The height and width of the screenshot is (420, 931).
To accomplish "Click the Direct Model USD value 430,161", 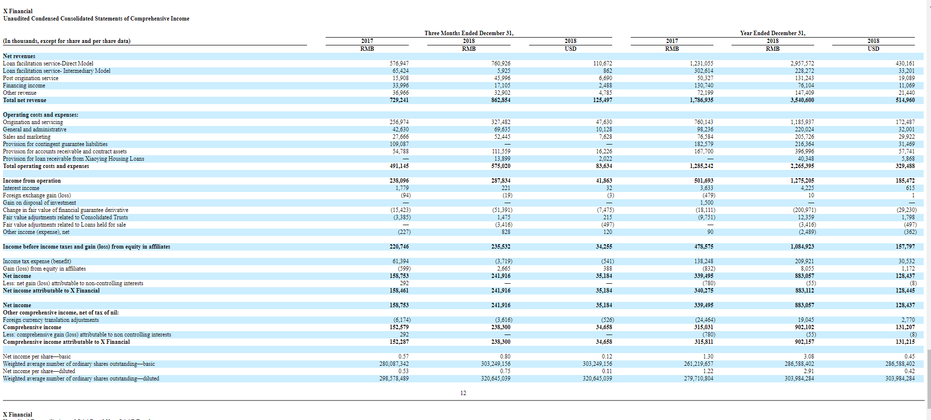I will pos(905,63).
